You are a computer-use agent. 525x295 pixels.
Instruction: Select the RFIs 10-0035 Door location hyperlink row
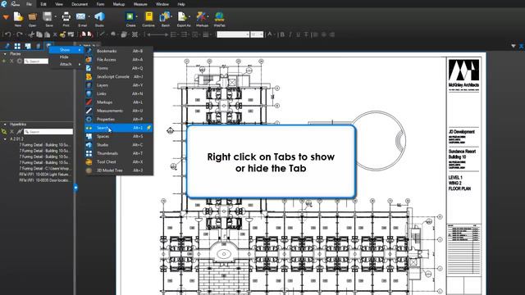click(x=45, y=180)
